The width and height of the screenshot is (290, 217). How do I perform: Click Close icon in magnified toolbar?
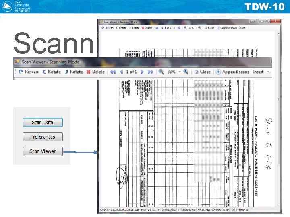[x=196, y=72]
